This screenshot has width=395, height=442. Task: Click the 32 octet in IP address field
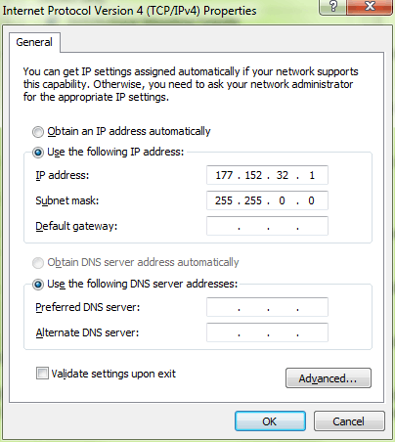pyautogui.click(x=283, y=175)
